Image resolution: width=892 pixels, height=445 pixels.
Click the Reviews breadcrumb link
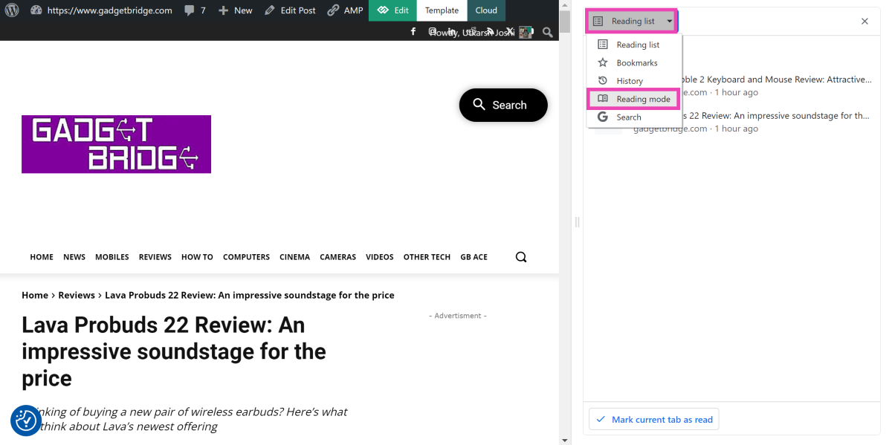coord(77,295)
